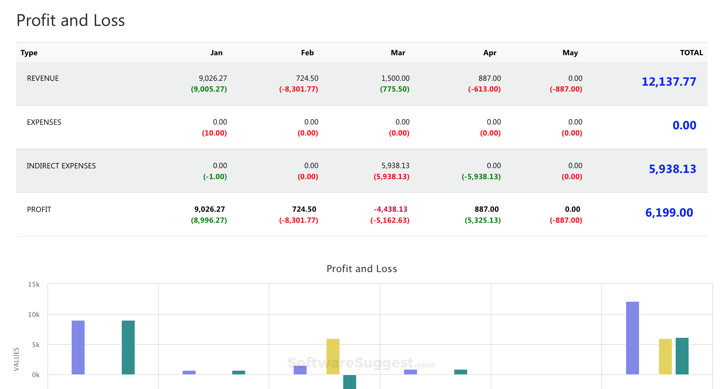The image size is (722, 389).
Task: Click the EXPENSES row label
Action: coord(44,122)
